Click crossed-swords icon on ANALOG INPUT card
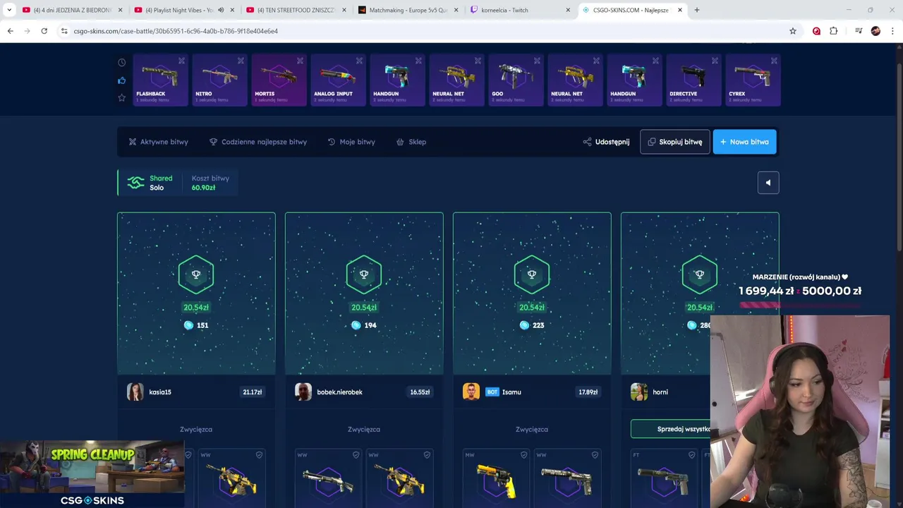903x508 pixels. [x=359, y=61]
